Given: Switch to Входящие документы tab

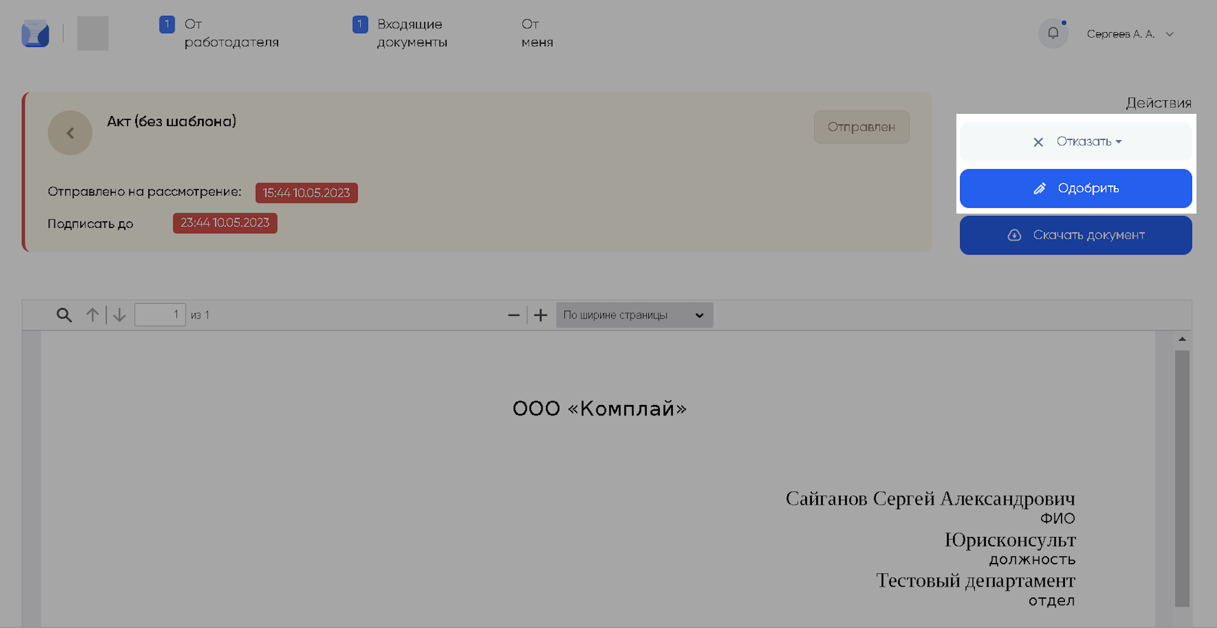Looking at the screenshot, I should click(x=412, y=33).
